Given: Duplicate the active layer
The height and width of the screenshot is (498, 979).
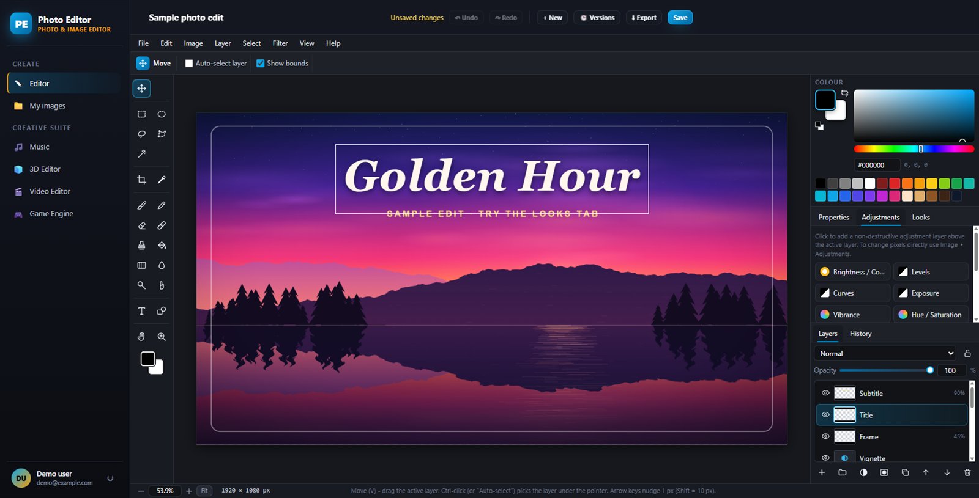Looking at the screenshot, I should pos(905,472).
